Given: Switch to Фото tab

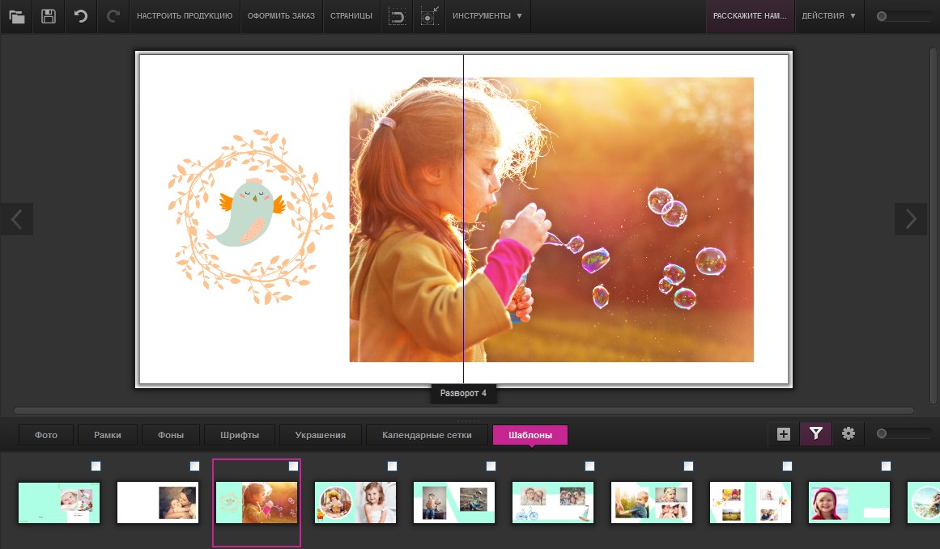Looking at the screenshot, I should [46, 435].
